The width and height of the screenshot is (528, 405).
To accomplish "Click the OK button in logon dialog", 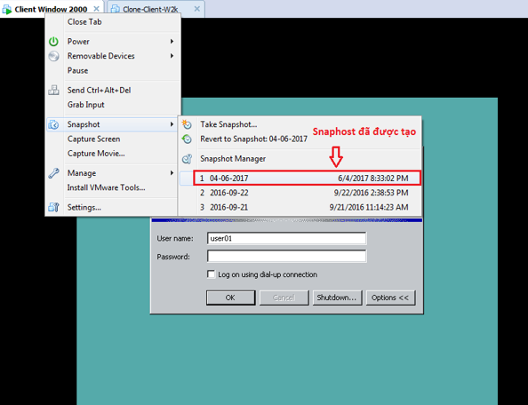I will (230, 298).
